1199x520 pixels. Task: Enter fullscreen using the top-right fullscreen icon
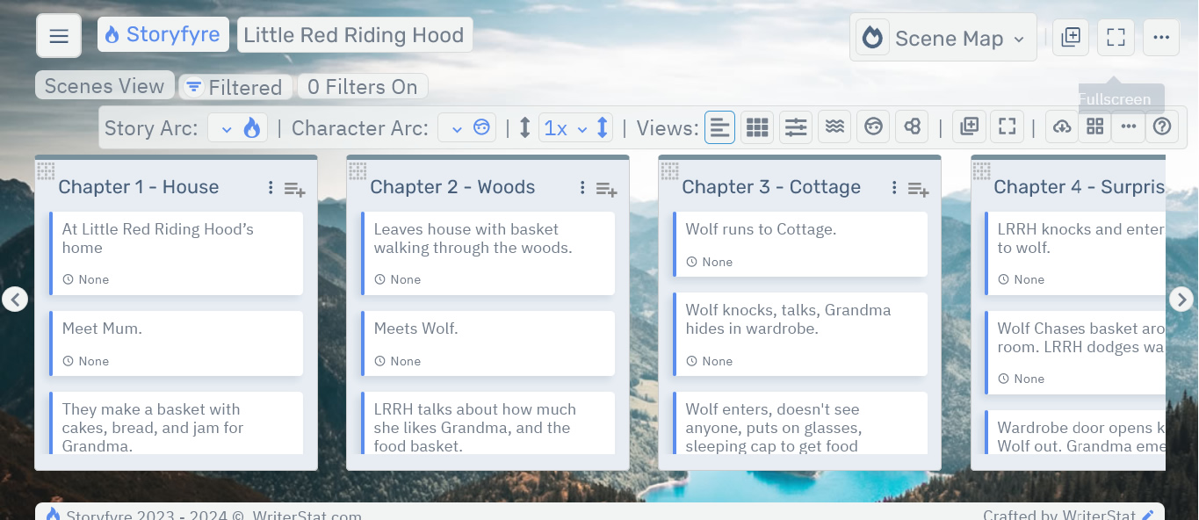1116,37
